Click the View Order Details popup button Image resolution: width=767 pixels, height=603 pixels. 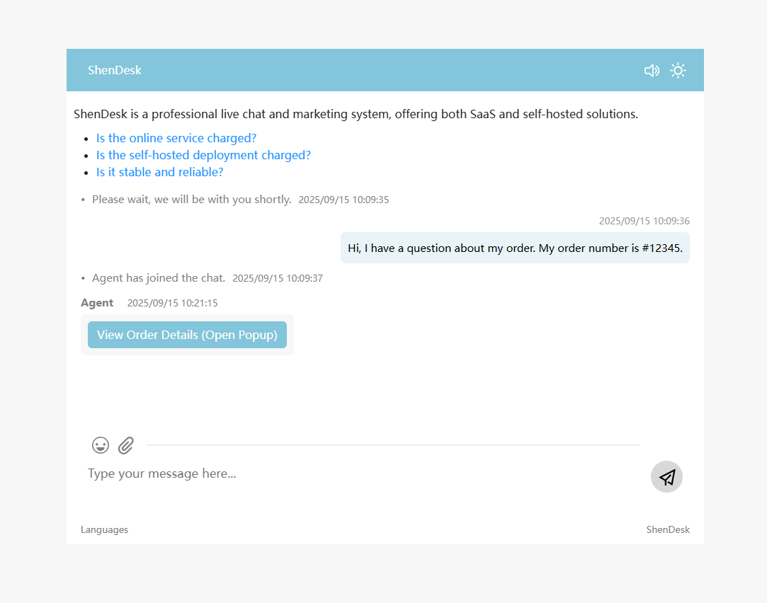point(187,335)
